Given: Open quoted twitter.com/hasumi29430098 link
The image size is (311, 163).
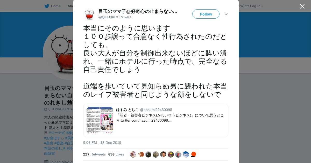Looking at the screenshot, I should 146,120.
